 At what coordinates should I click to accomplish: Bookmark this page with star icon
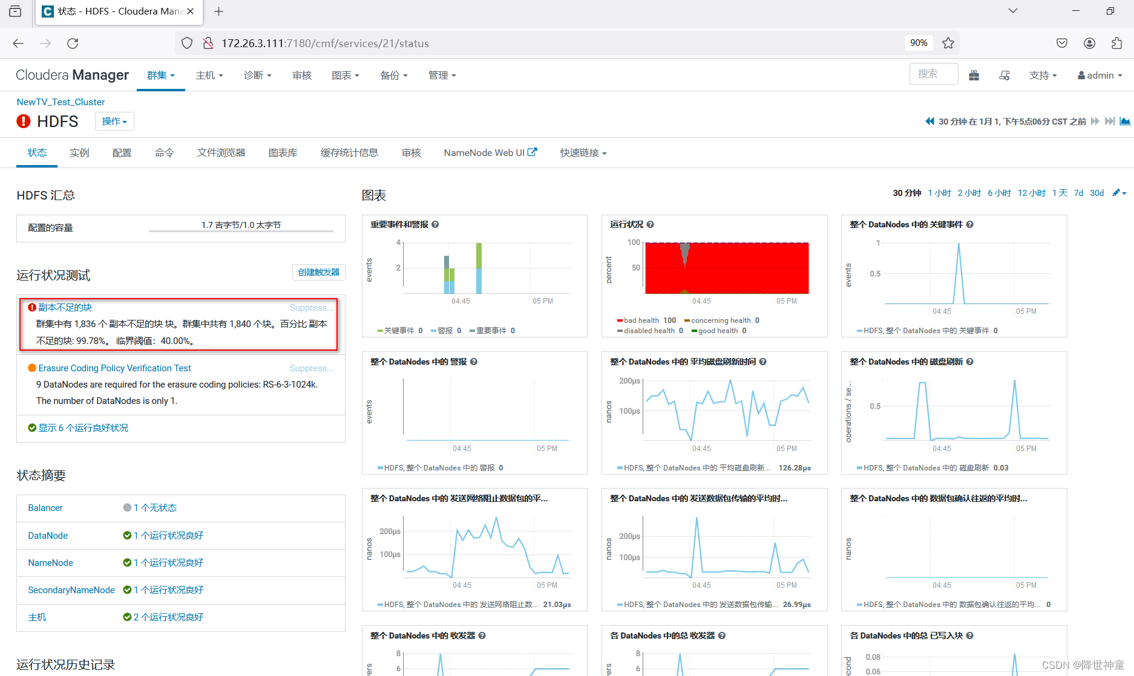pos(948,43)
